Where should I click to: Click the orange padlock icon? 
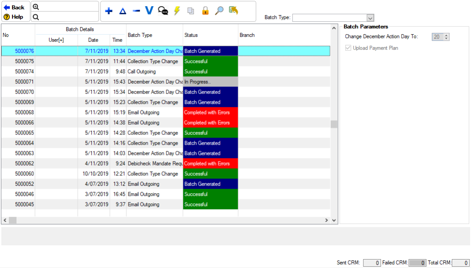point(205,11)
